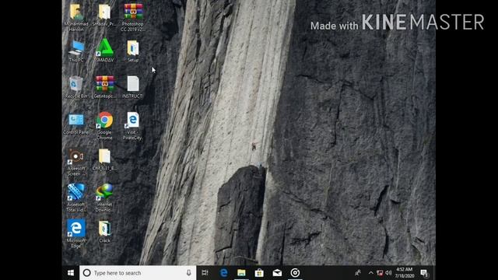Open the Windows Start menu
Image resolution: width=498 pixels, height=280 pixels.
(x=71, y=273)
